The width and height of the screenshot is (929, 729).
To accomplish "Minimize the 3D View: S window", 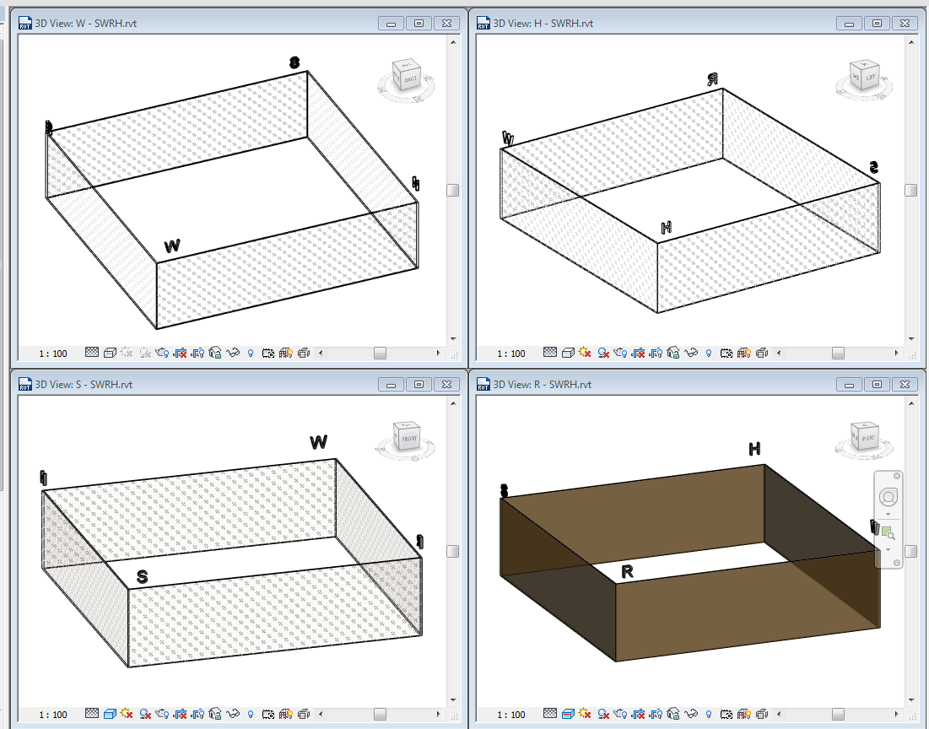I will click(x=391, y=384).
